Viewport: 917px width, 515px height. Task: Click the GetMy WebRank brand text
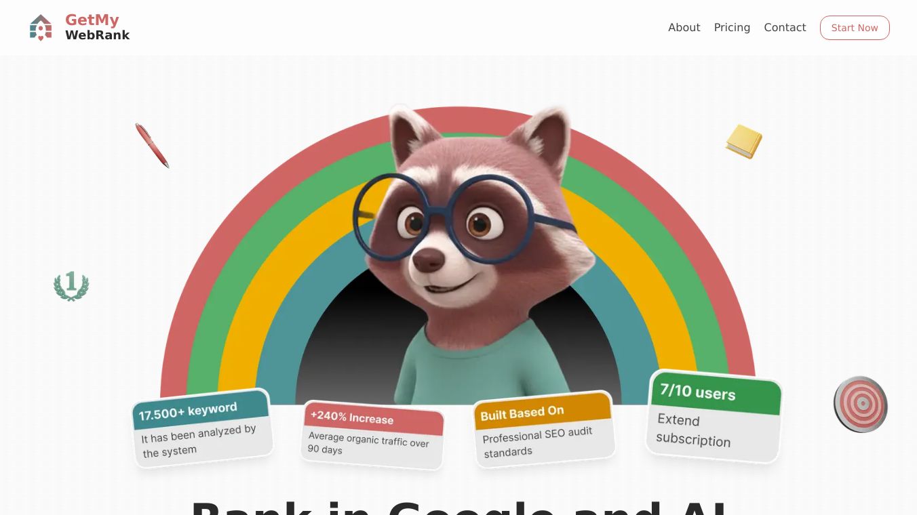pos(97,28)
